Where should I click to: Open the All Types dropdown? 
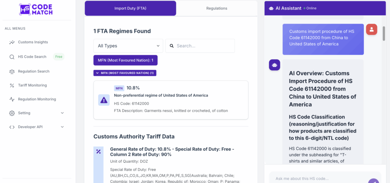[x=128, y=46]
